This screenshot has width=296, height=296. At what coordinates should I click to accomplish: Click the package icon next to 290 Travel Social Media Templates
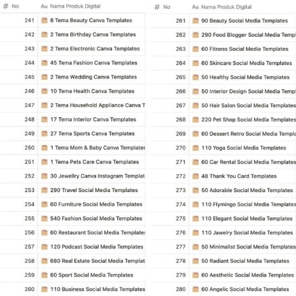point(44,190)
